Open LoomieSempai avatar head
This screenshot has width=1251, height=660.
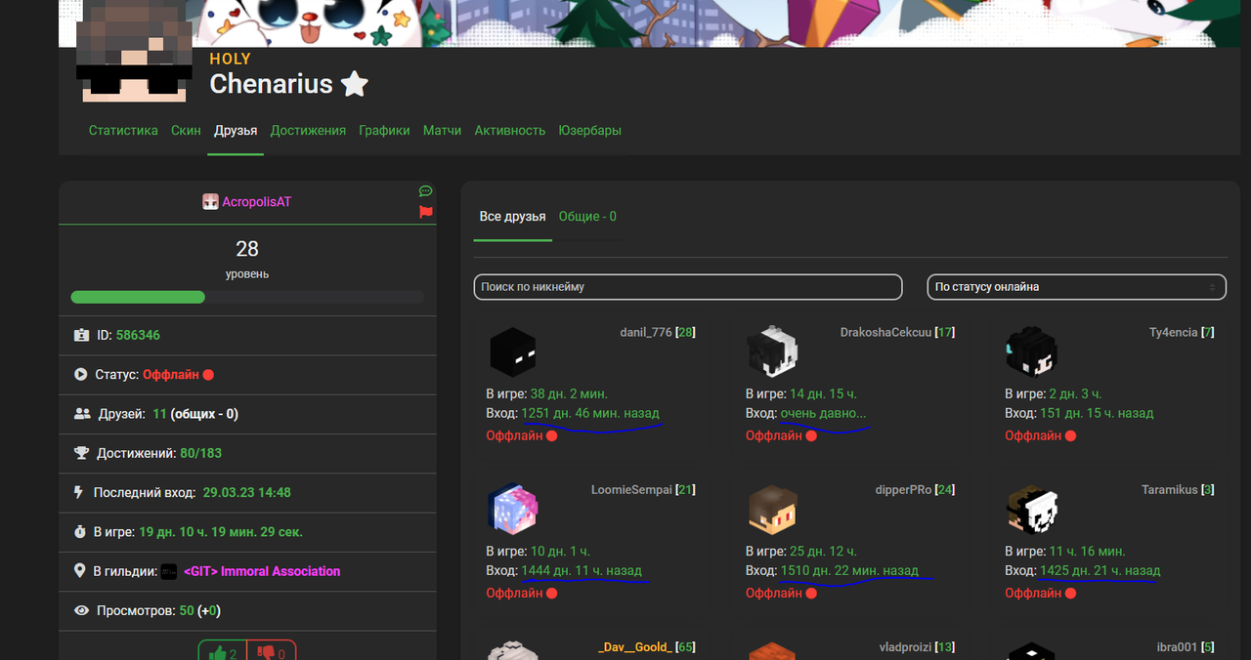tap(512, 509)
